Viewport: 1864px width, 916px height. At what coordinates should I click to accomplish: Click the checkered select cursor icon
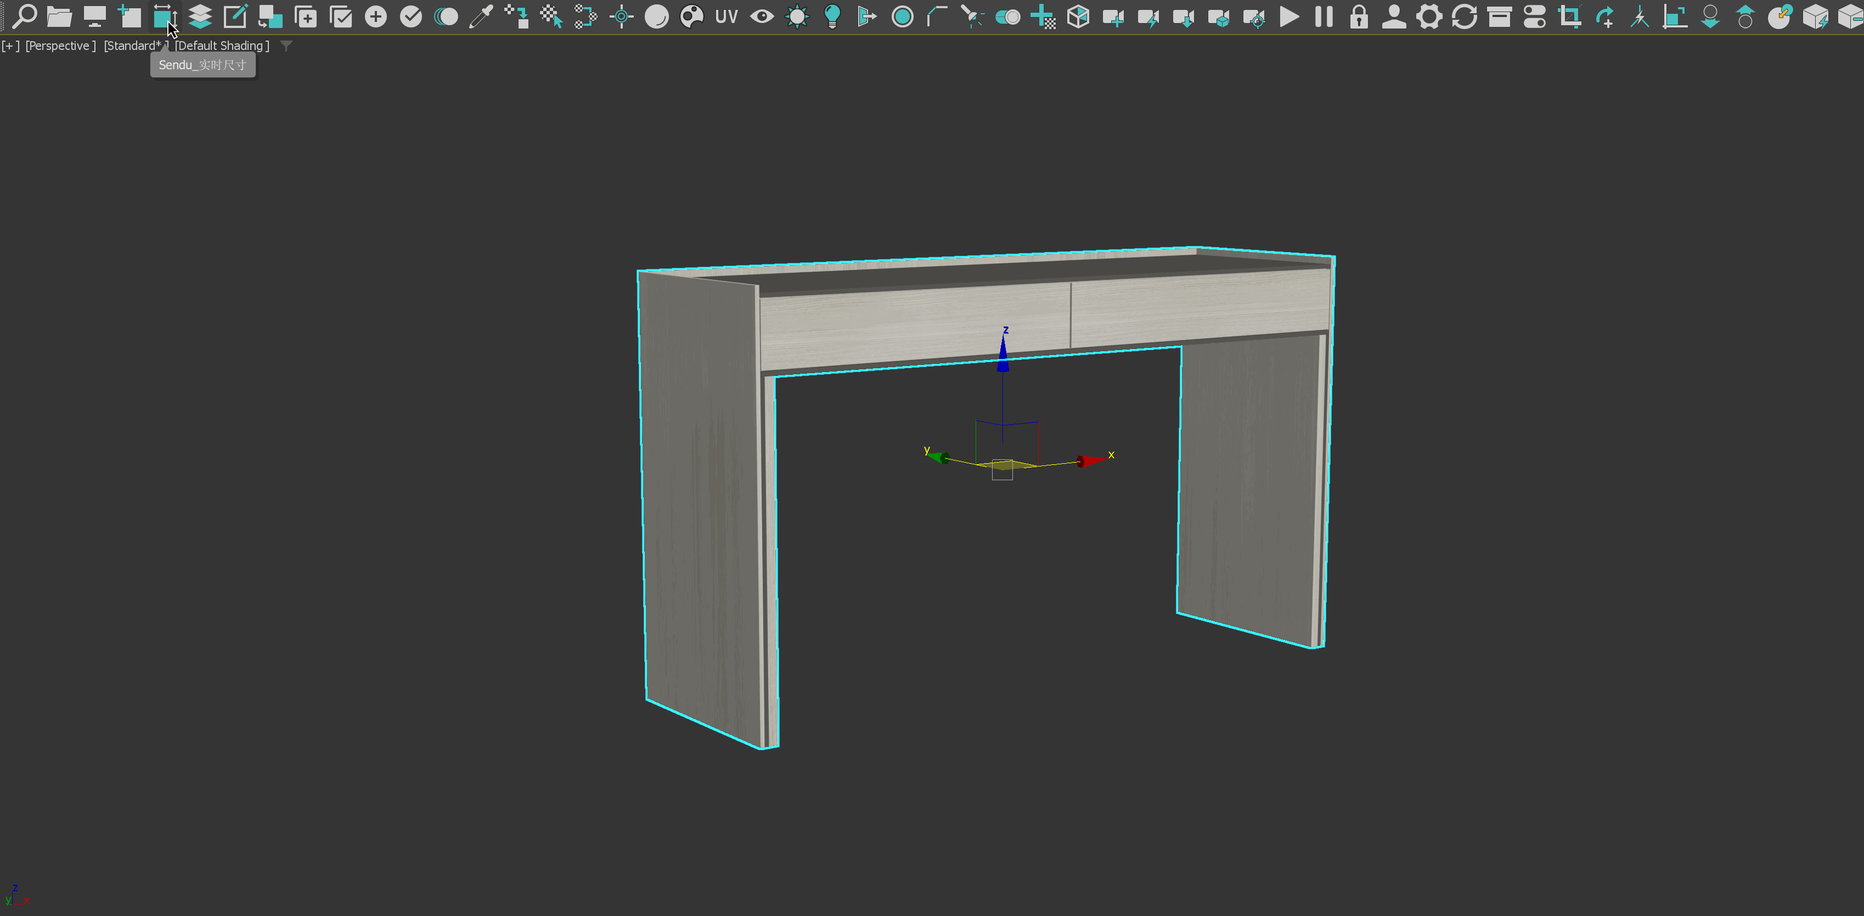click(551, 16)
